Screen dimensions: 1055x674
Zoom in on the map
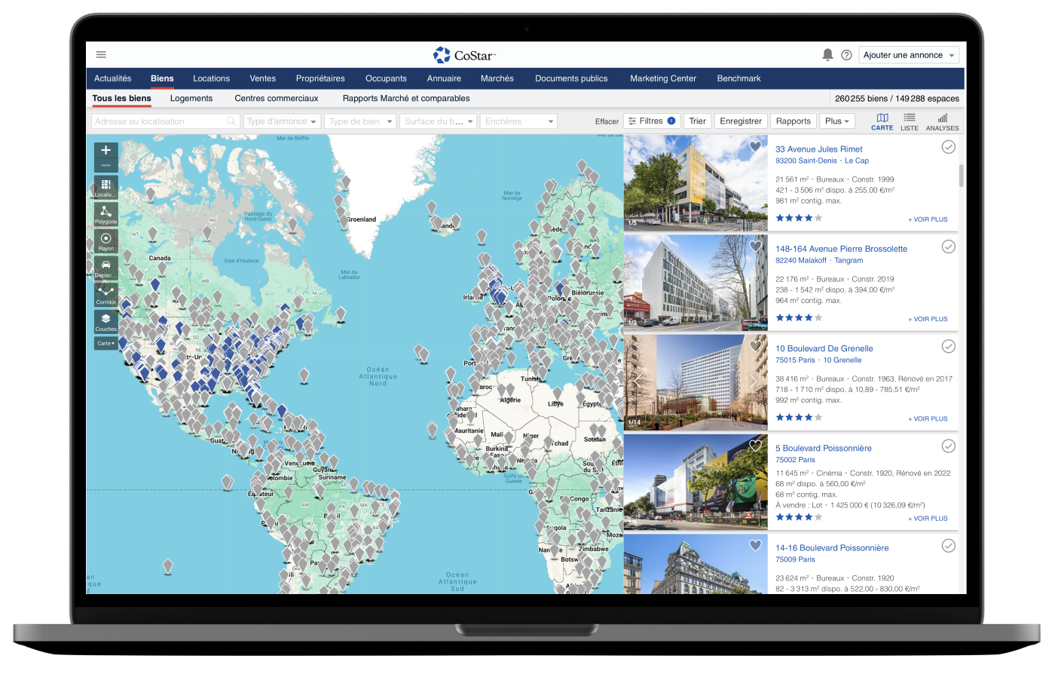[x=105, y=150]
